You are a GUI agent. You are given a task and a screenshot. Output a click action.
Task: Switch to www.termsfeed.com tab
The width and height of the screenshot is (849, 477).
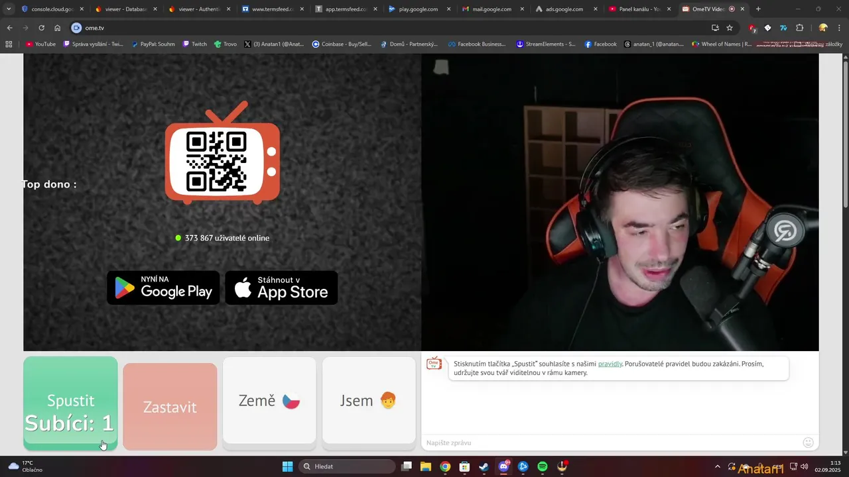point(273,9)
